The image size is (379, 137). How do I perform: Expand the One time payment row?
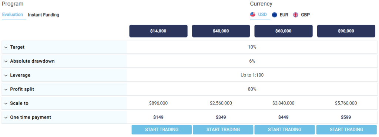coord(6,117)
